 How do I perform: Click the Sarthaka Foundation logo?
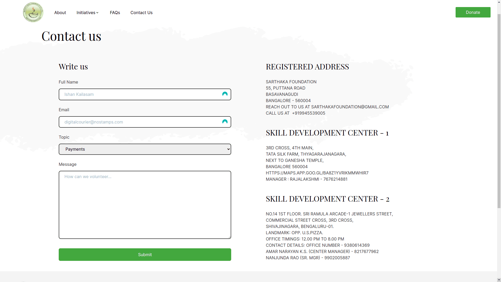[33, 12]
